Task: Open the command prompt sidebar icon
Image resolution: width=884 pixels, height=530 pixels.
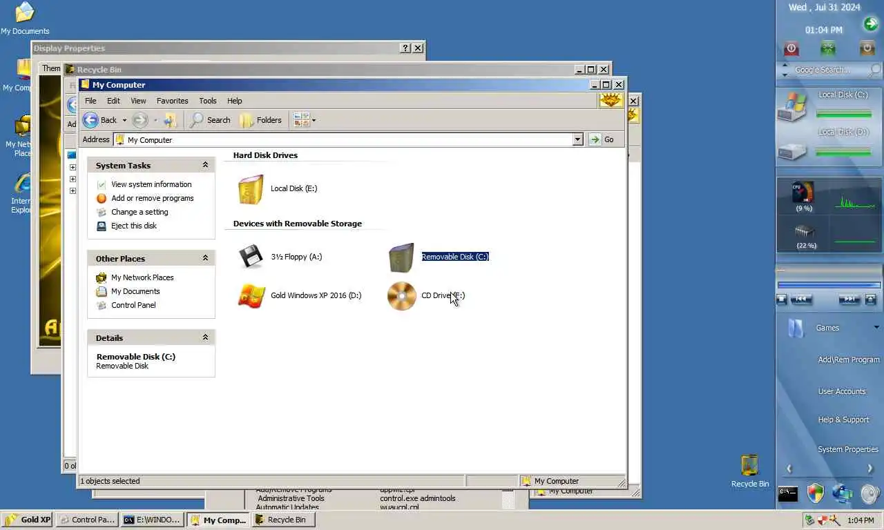Action: (788, 493)
